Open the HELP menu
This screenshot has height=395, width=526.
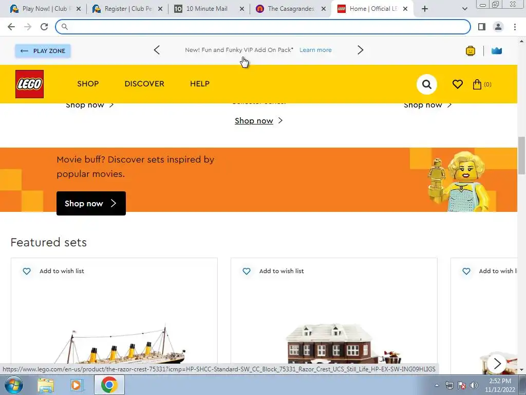click(x=200, y=84)
